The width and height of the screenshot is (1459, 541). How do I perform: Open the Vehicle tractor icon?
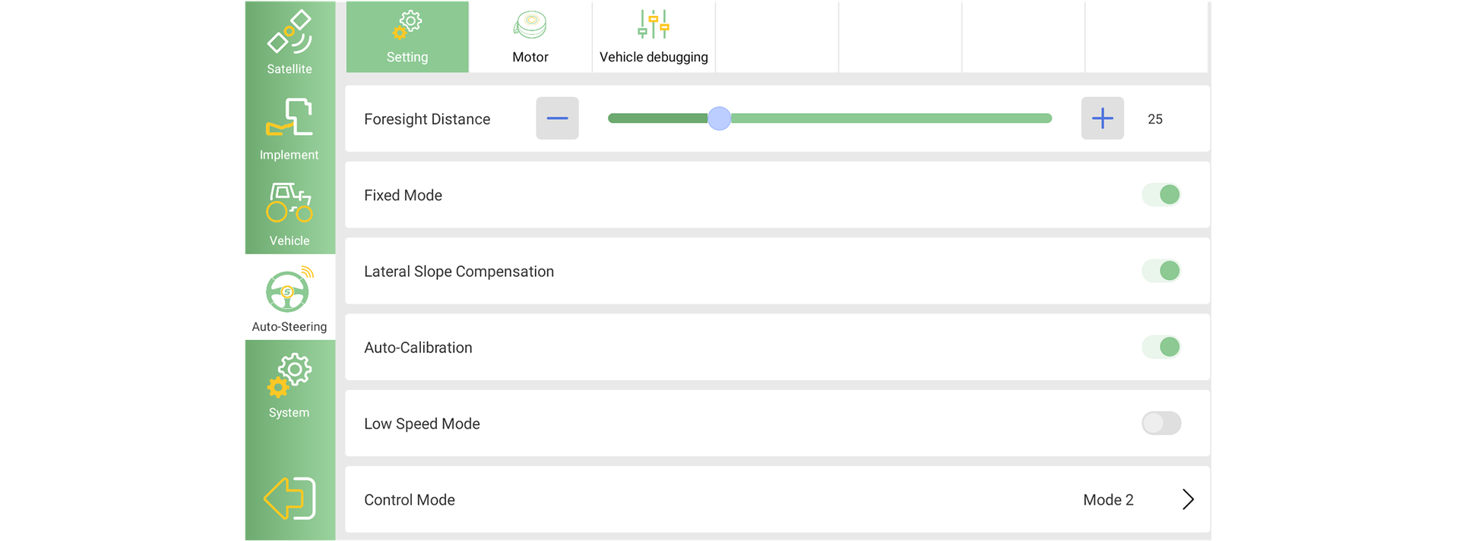[289, 203]
